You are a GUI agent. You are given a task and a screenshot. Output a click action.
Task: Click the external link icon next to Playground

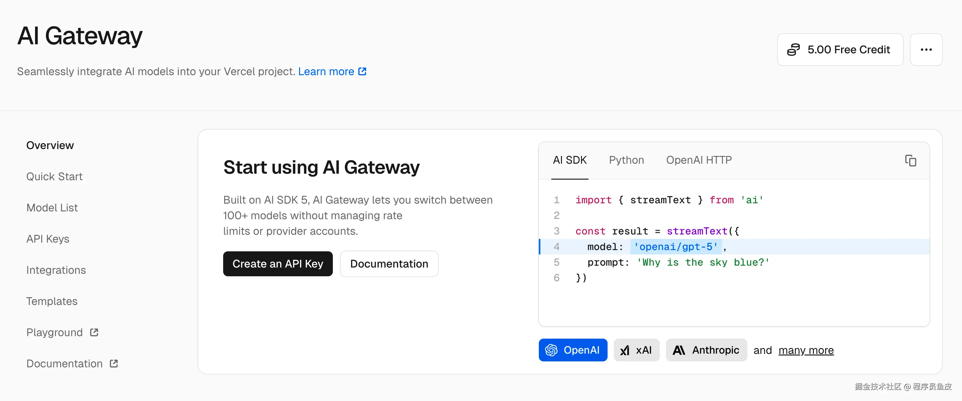94,332
